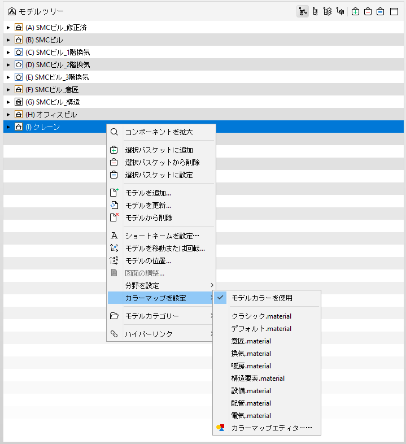This screenshot has width=406, height=444.
Task: Choose モデルから削除 menu entry
Action: (x=161, y=217)
